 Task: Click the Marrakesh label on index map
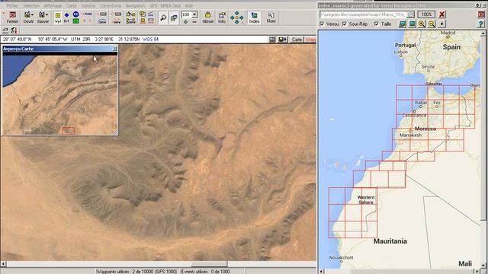(410, 135)
